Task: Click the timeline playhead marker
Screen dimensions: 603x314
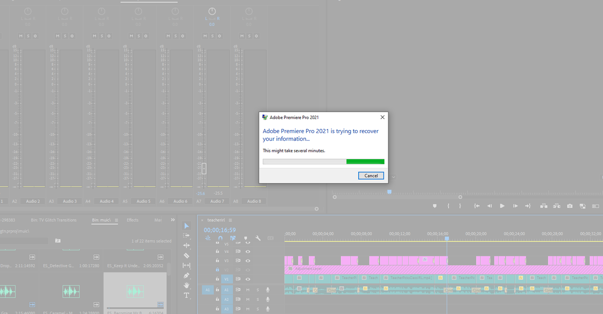Action: pyautogui.click(x=447, y=239)
